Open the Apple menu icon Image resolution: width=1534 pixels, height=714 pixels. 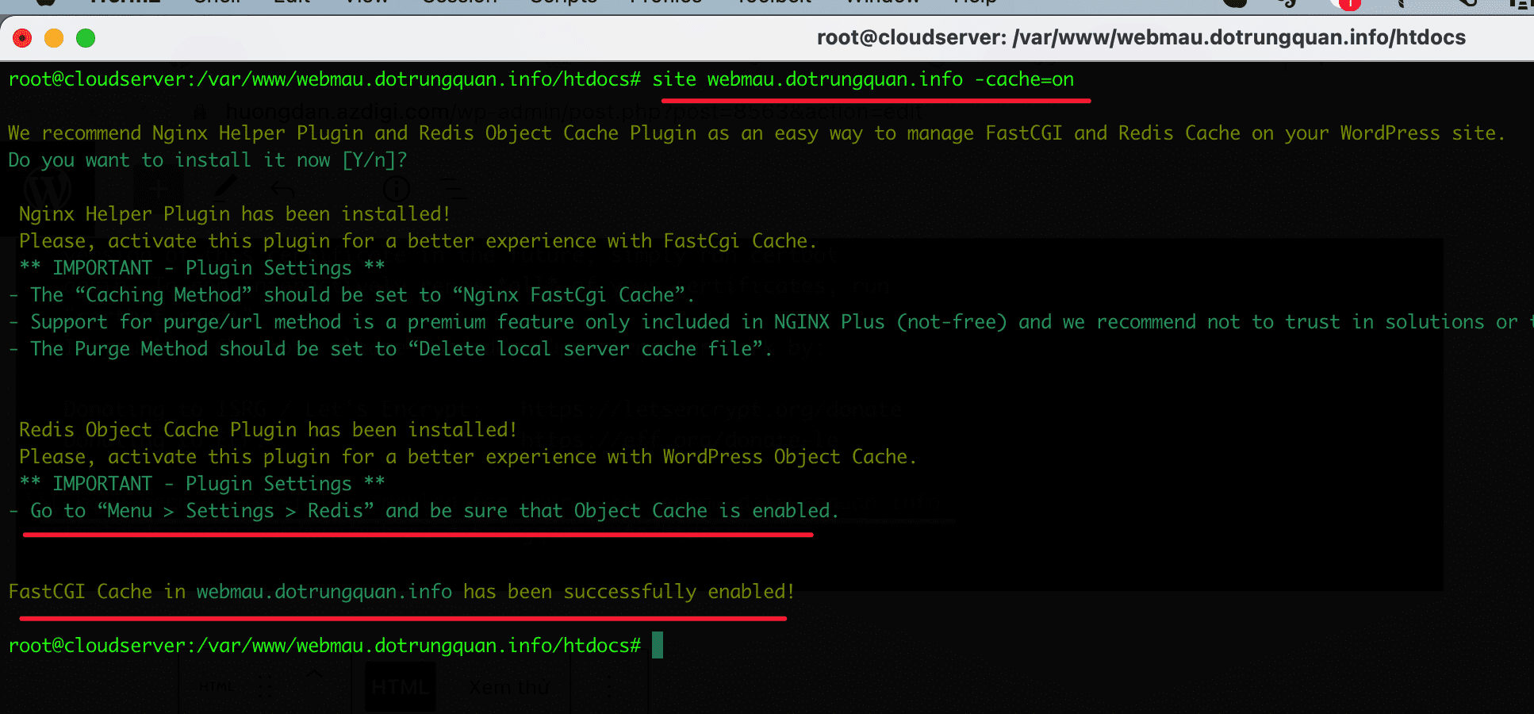pos(45,2)
